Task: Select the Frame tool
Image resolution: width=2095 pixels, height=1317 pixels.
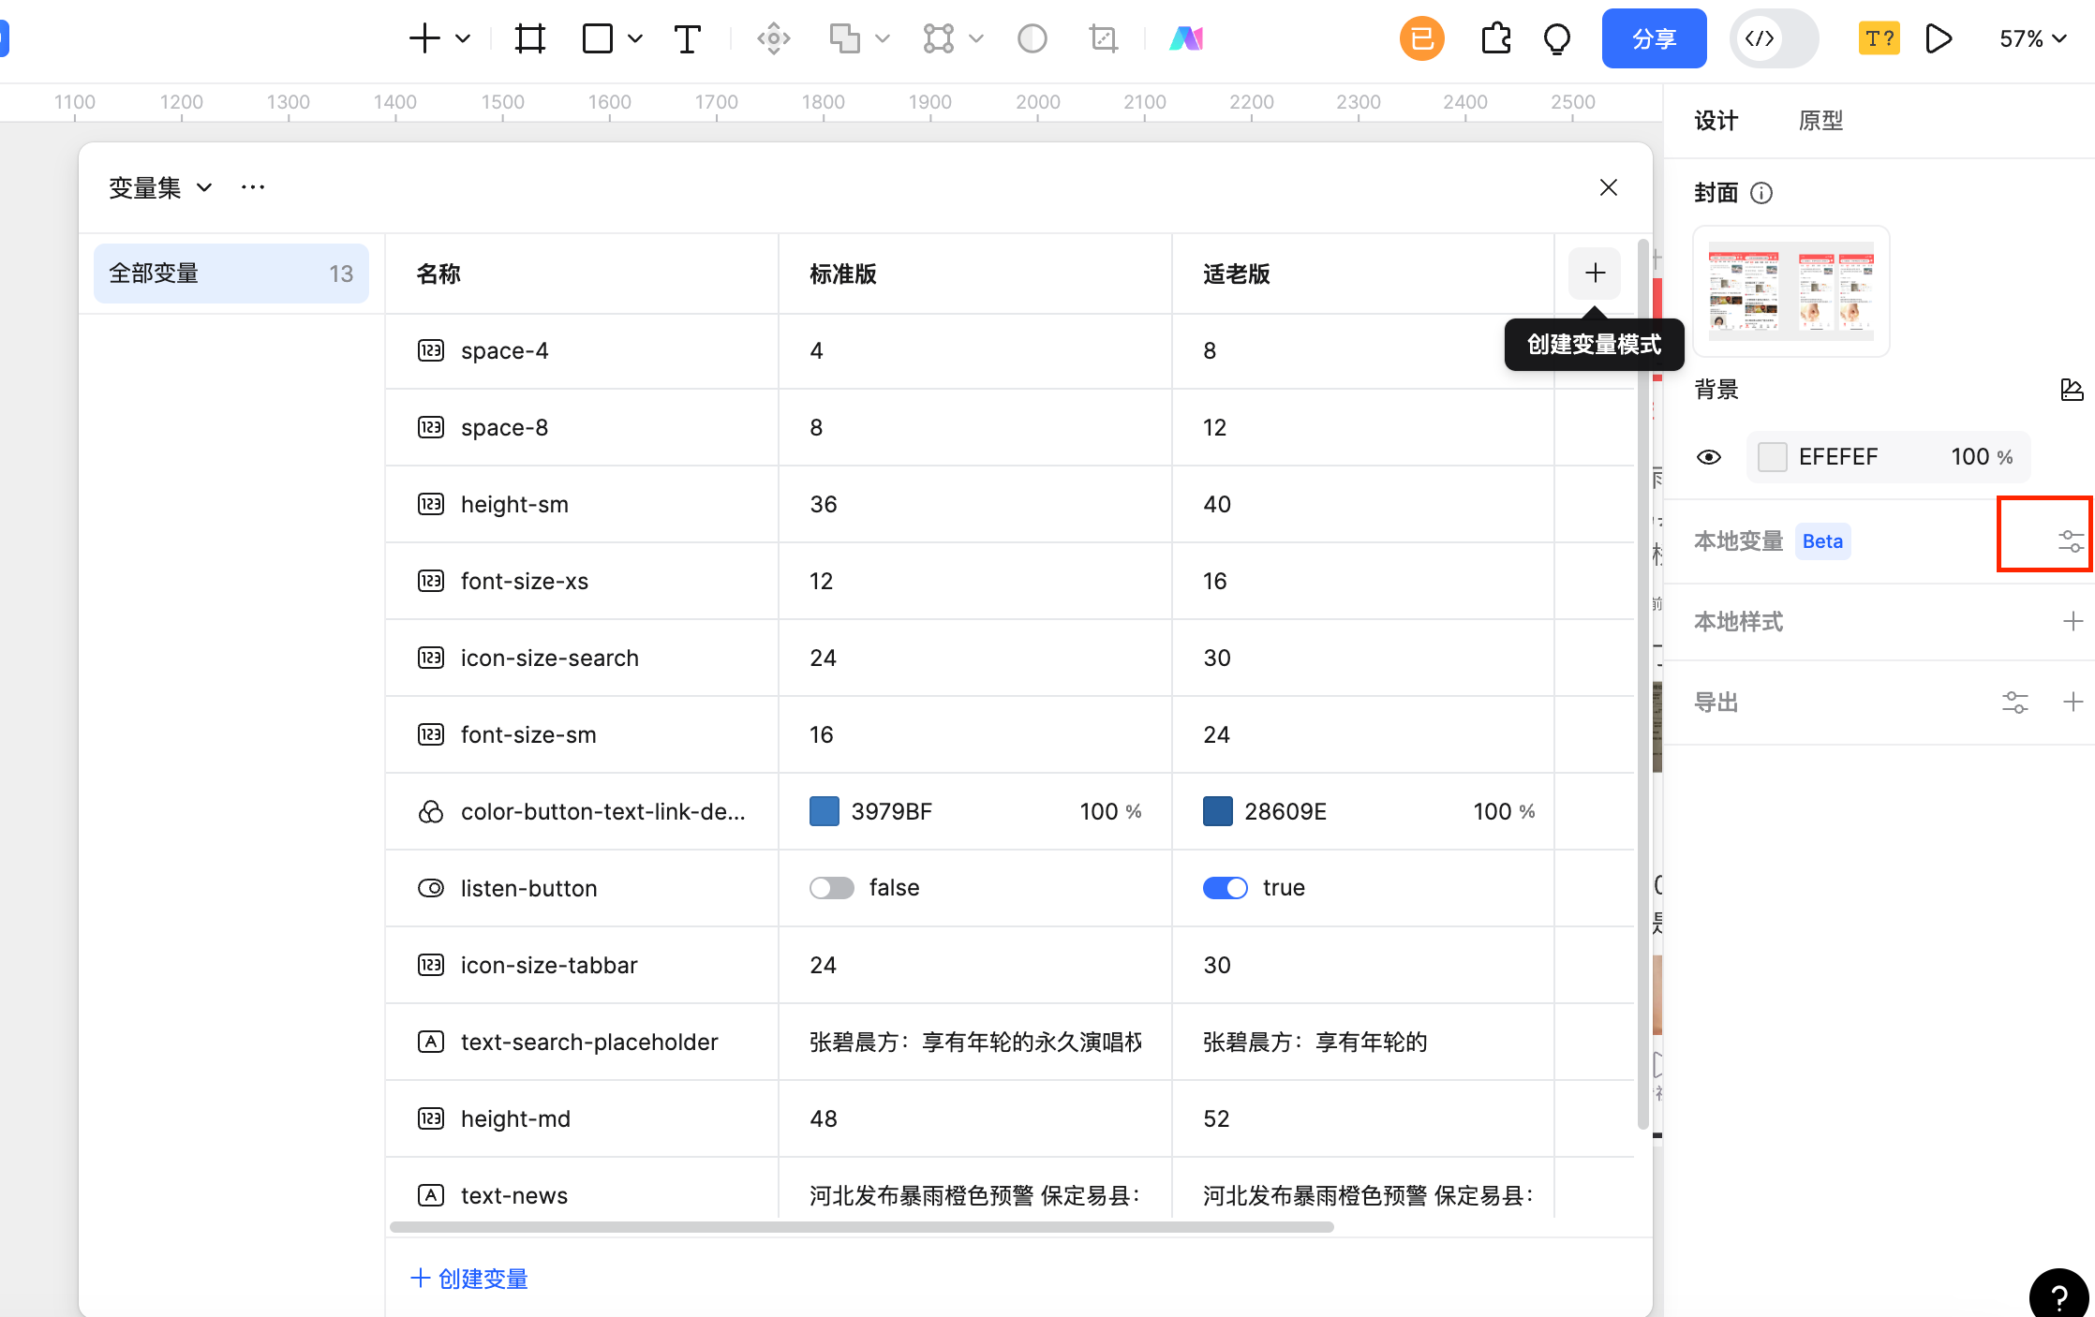Action: tap(530, 38)
